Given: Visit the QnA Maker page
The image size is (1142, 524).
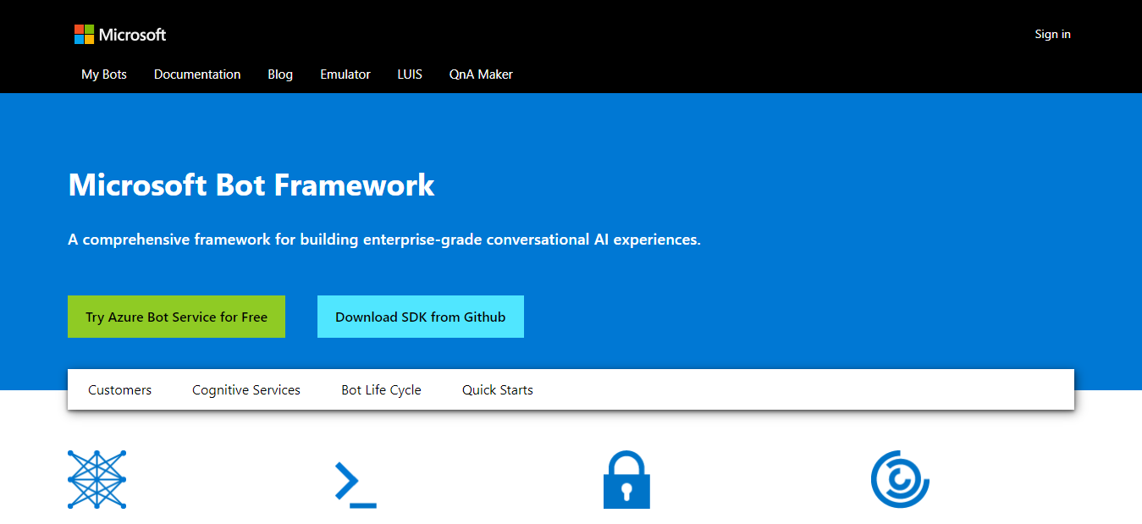Looking at the screenshot, I should click(x=481, y=74).
